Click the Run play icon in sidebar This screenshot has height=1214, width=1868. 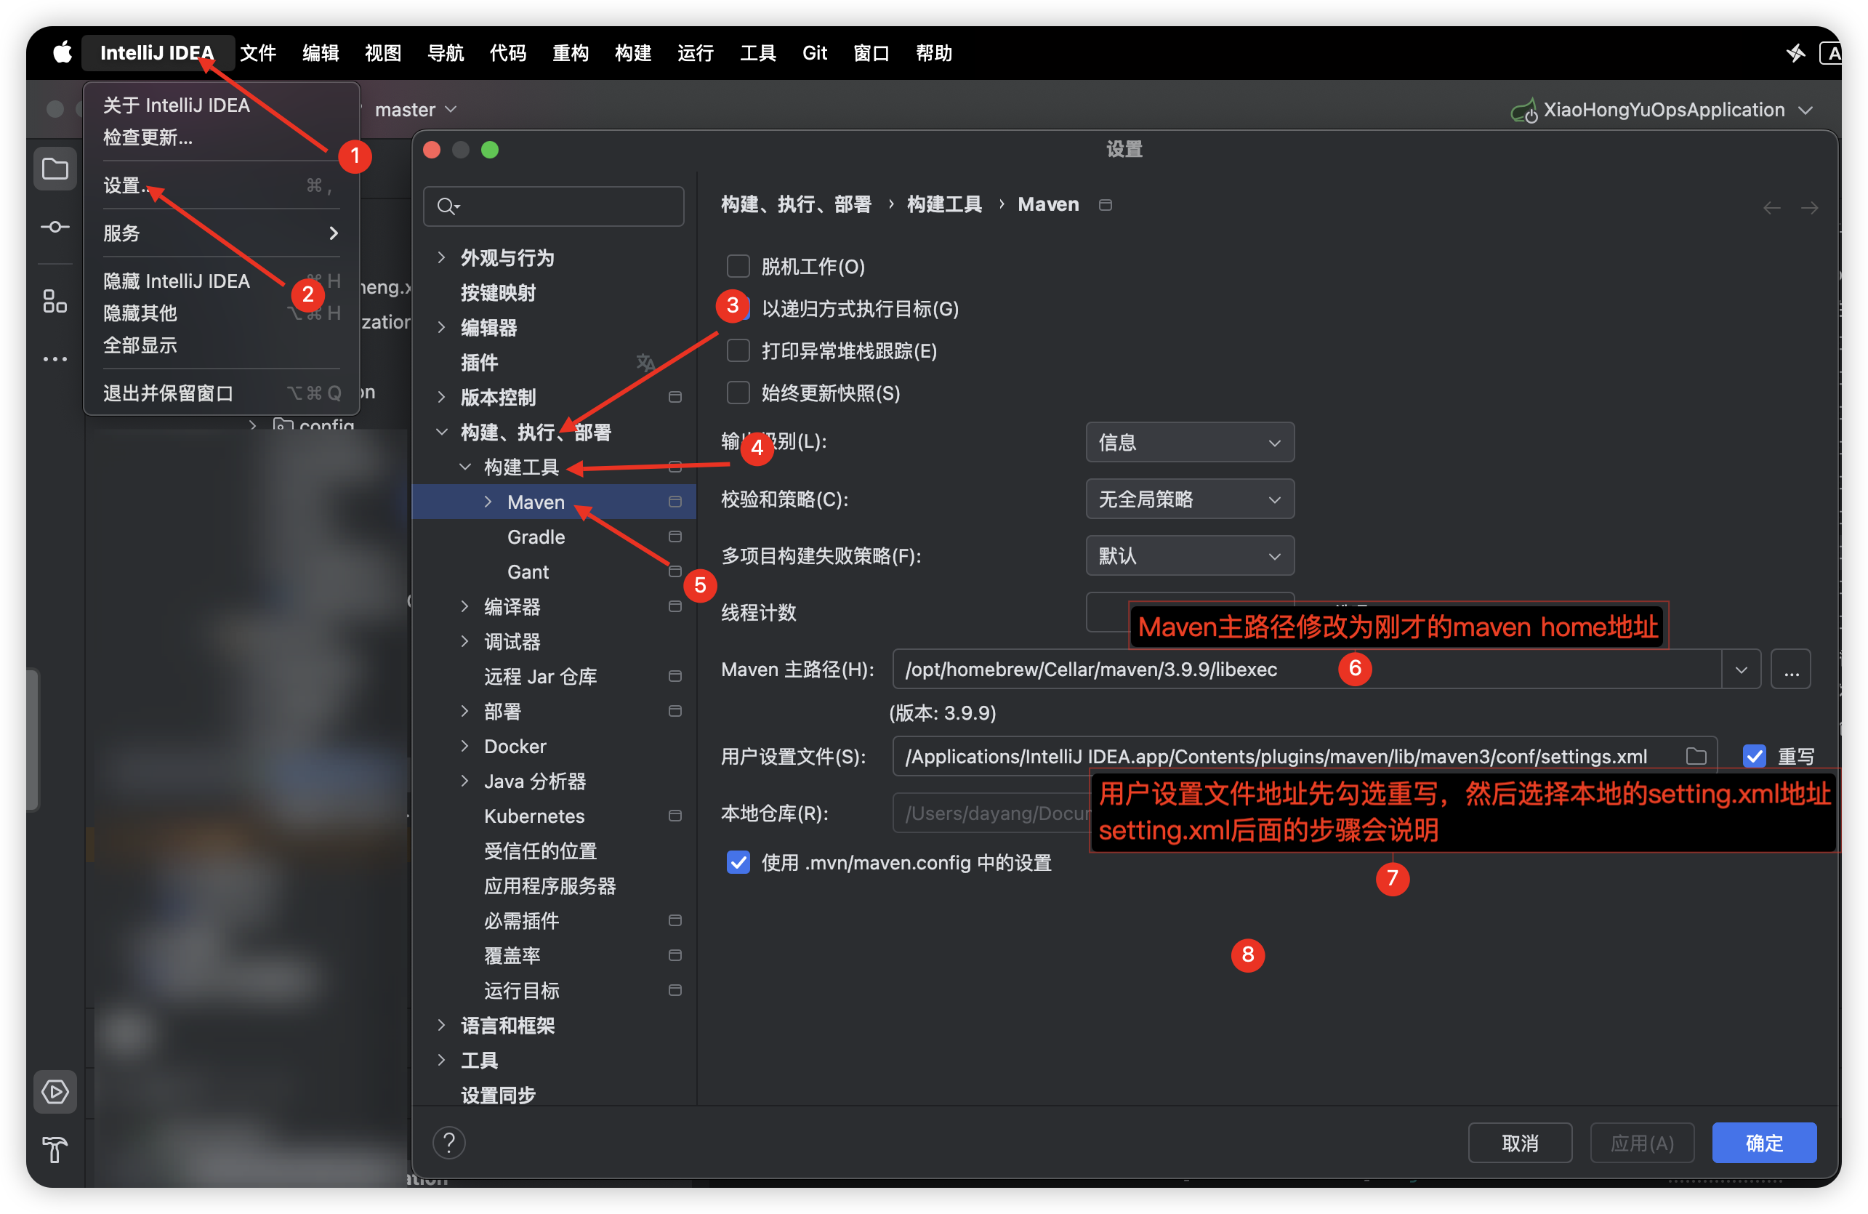(x=55, y=1091)
